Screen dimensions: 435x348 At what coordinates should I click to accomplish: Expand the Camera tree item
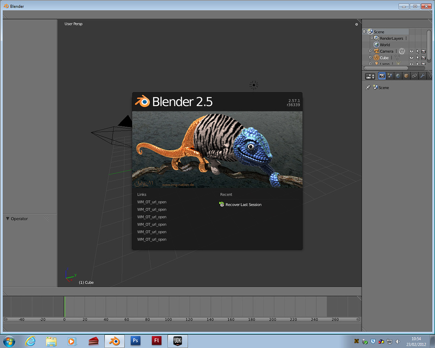point(370,51)
